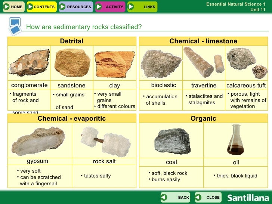Viewport: 272px width, 204px height.
Task: Click the 'accumulation of shells' description
Action: click(x=160, y=100)
